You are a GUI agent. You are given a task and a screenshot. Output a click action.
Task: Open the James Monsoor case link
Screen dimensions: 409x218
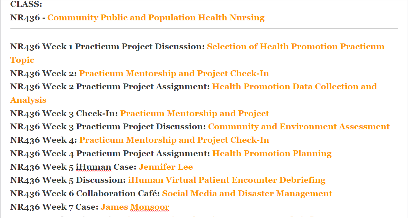(x=135, y=207)
